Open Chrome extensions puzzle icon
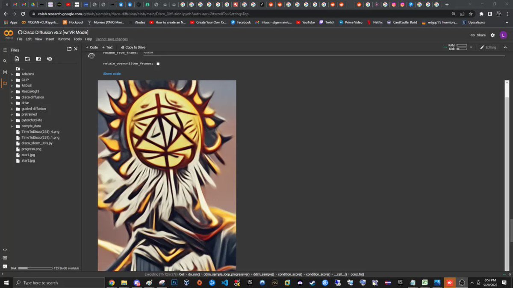513x288 pixels. click(481, 14)
